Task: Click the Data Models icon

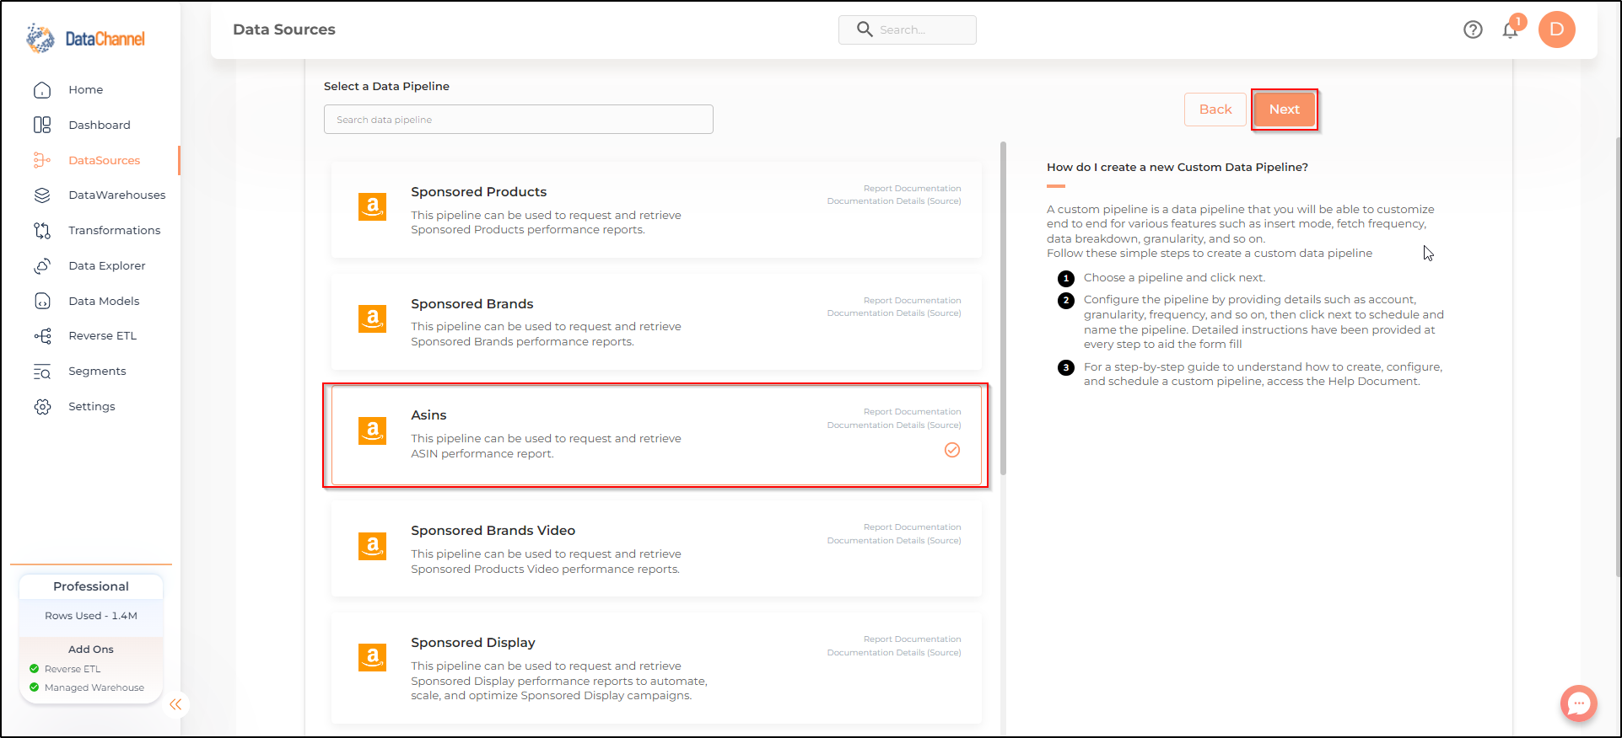Action: [42, 301]
